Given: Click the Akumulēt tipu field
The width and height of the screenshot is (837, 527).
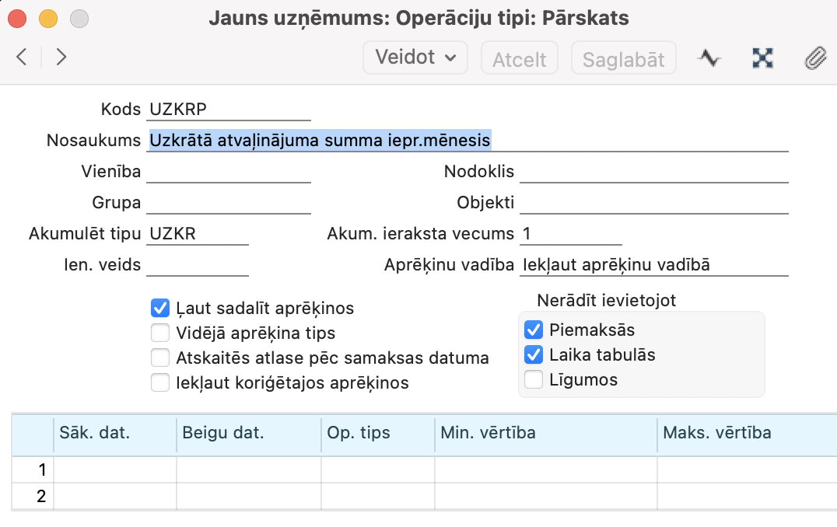Looking at the screenshot, I should pos(198,234).
